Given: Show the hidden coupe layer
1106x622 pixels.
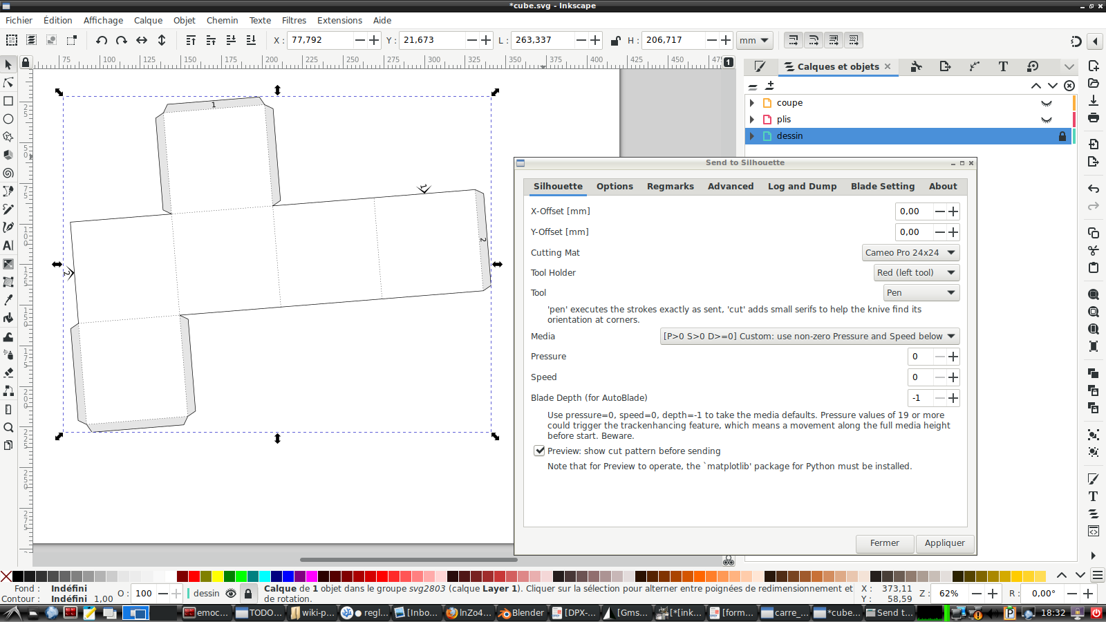Looking at the screenshot, I should pyautogui.click(x=1046, y=102).
